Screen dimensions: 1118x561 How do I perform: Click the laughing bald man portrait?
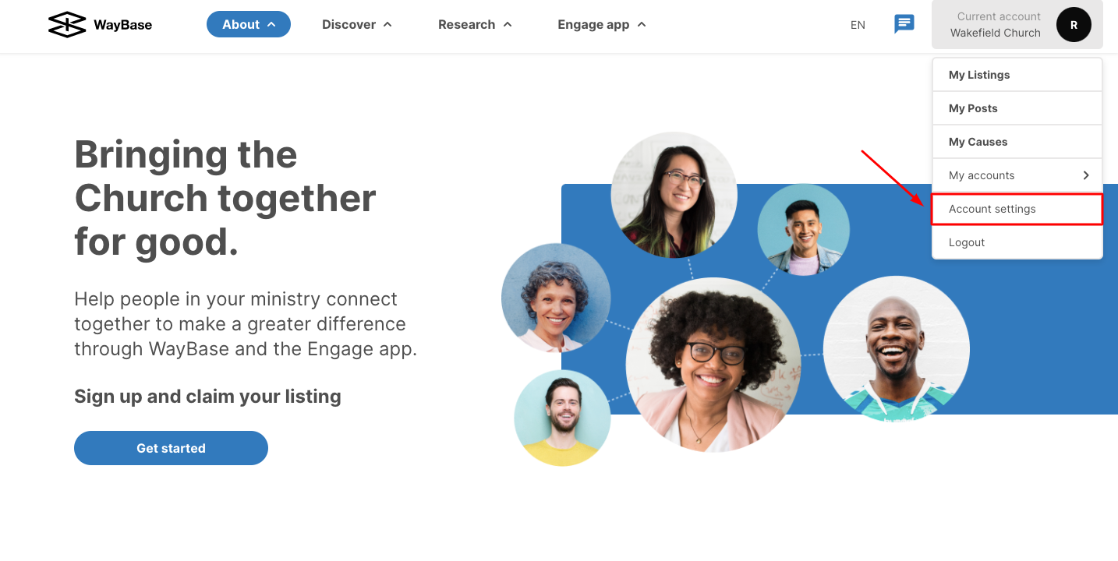click(897, 349)
